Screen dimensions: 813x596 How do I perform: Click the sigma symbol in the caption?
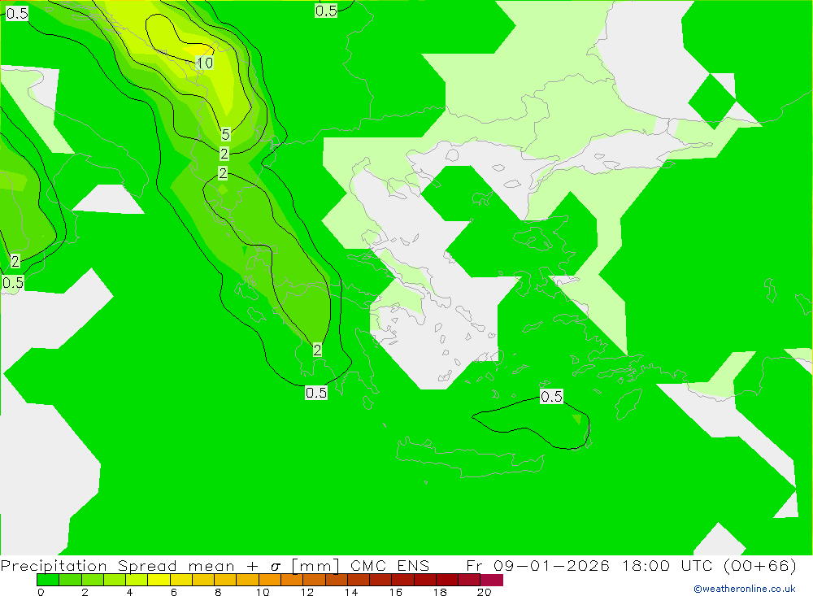click(x=276, y=567)
